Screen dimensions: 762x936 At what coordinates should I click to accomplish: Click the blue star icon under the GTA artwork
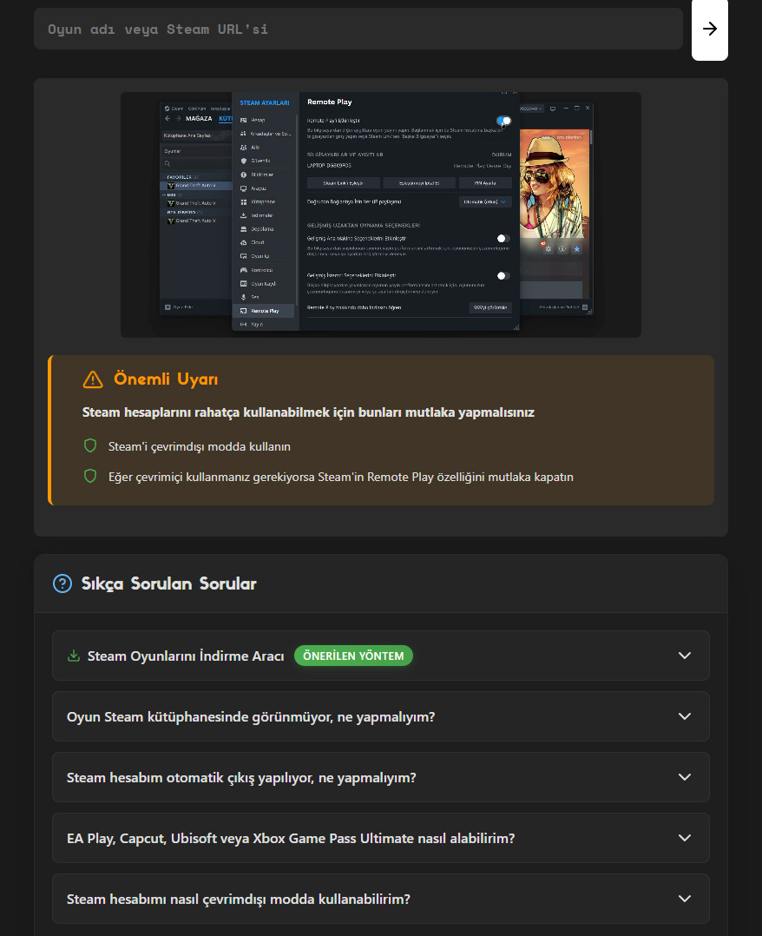(576, 249)
